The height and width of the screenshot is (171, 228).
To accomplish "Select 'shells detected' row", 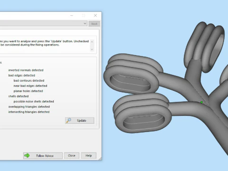I will 19,96.
